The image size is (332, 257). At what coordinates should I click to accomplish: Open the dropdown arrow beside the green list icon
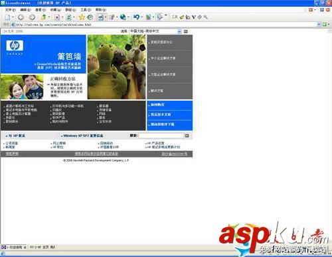[74, 17]
